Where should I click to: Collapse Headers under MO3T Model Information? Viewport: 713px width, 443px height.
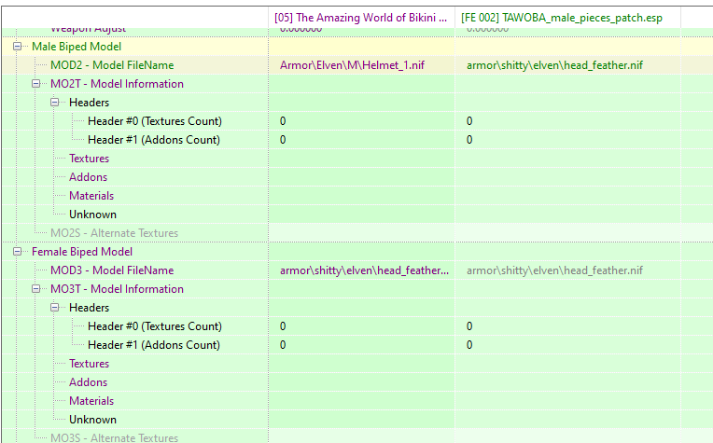point(54,308)
